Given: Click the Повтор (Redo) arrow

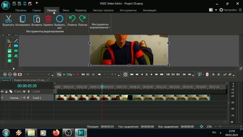Looking at the screenshot, I should click(x=82, y=19).
